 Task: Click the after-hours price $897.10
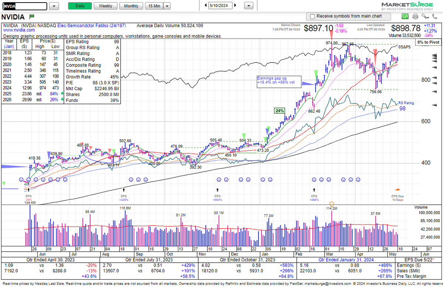318,28
